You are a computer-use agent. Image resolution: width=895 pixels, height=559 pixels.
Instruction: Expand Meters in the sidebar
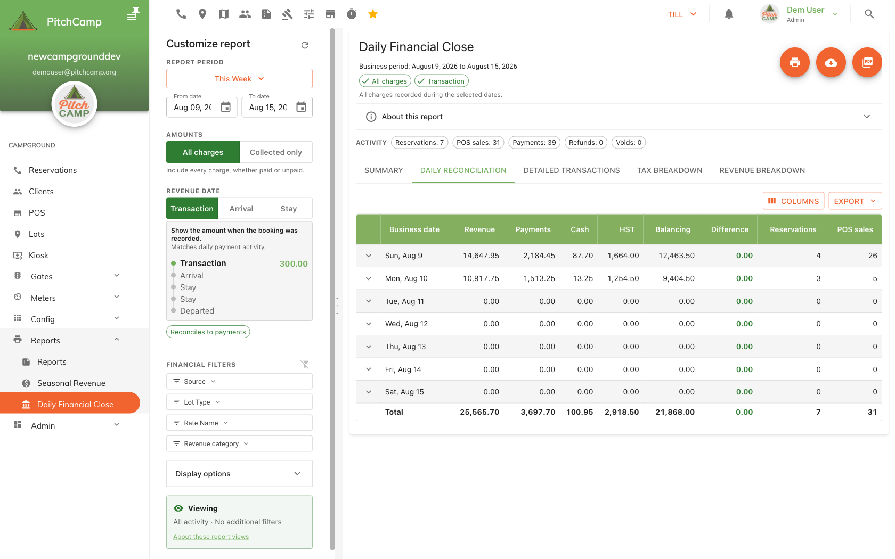click(x=74, y=298)
